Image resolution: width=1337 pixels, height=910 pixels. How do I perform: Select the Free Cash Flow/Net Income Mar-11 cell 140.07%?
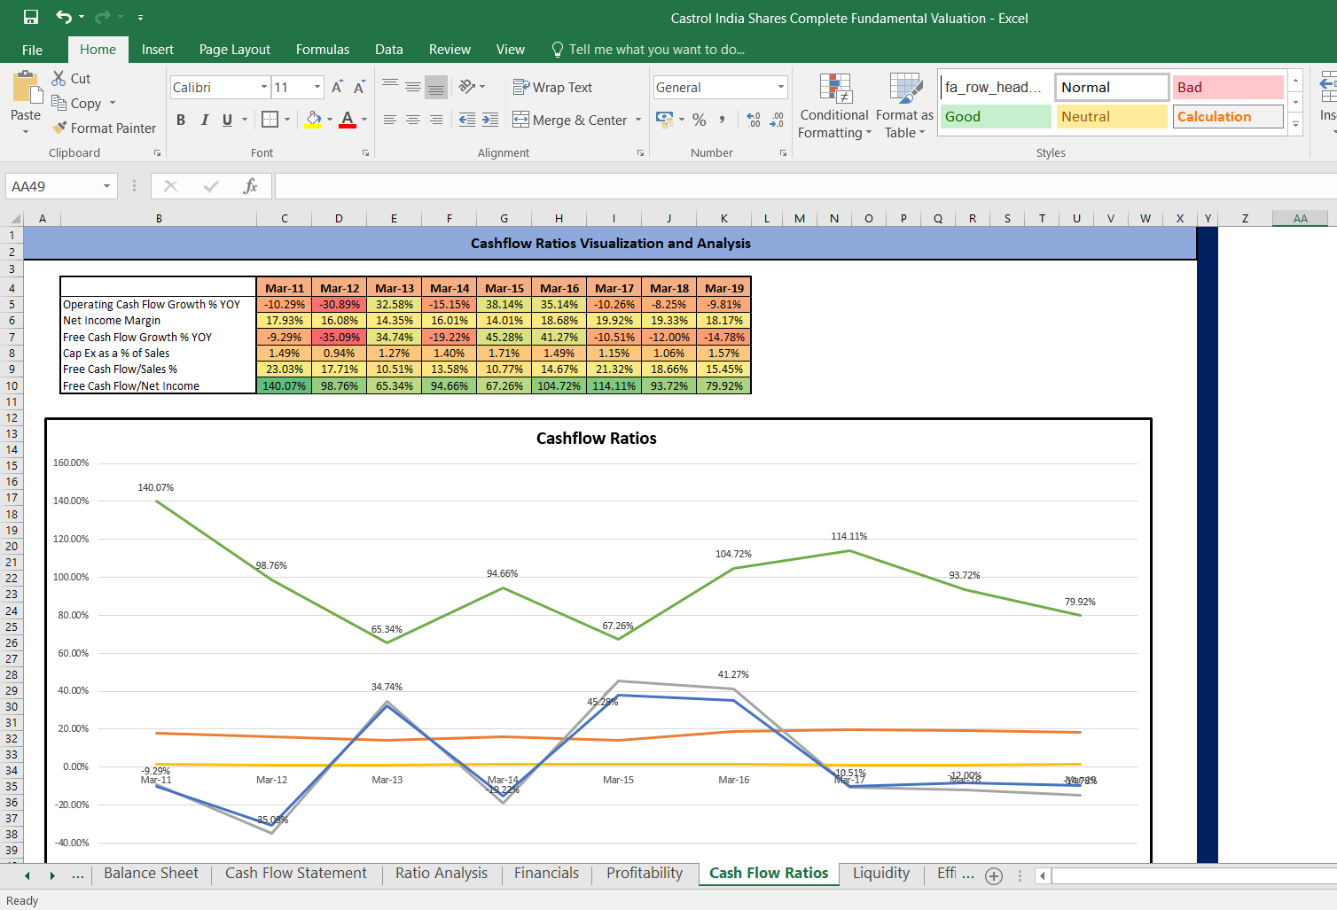coord(284,385)
